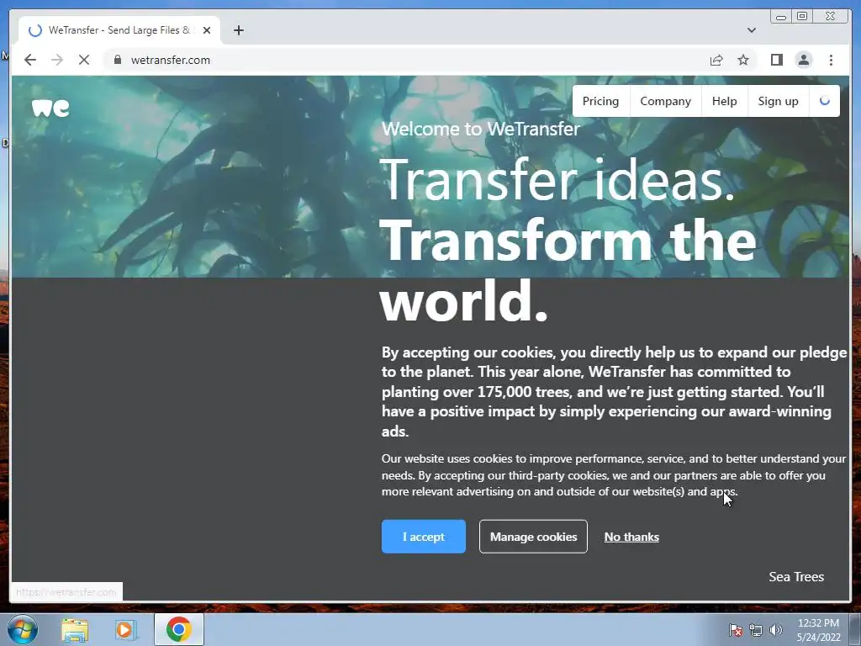Screen dimensions: 861x646
Task: Click the Manage cookies button
Action: (533, 537)
